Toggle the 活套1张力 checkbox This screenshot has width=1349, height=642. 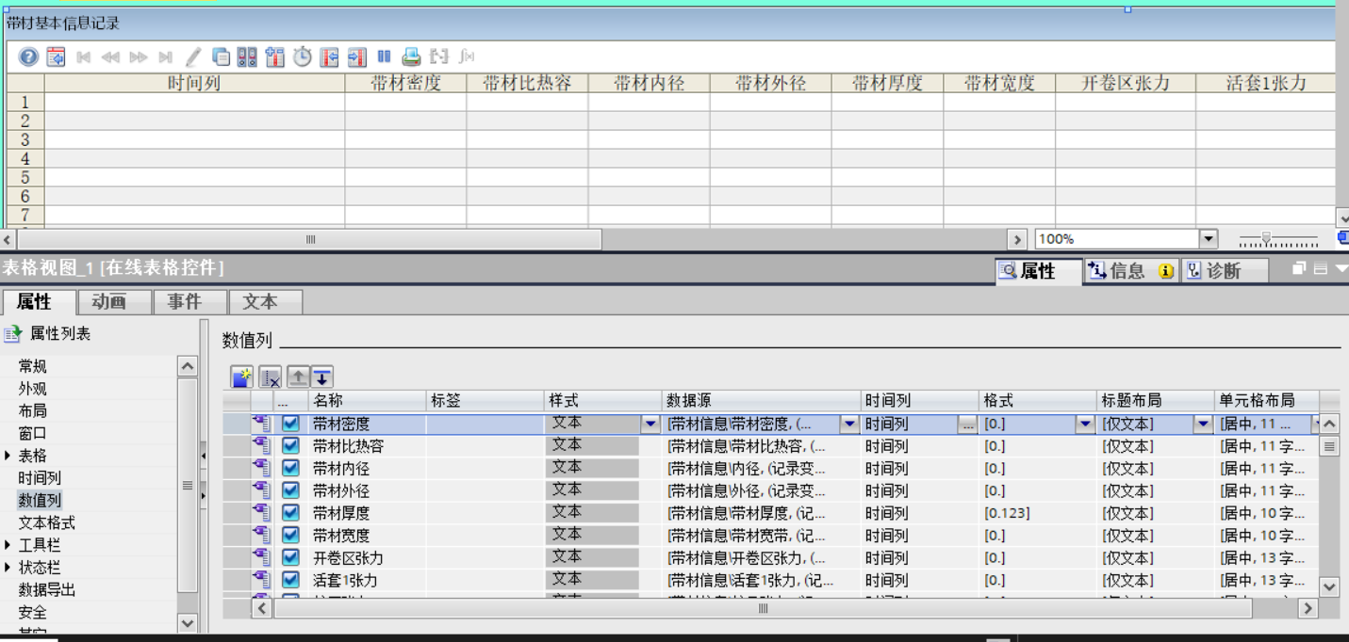[x=290, y=581]
